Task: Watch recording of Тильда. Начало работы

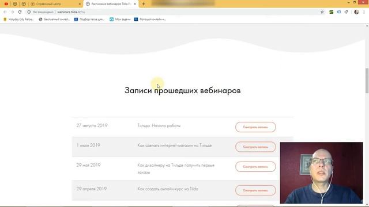Action: [x=255, y=127]
